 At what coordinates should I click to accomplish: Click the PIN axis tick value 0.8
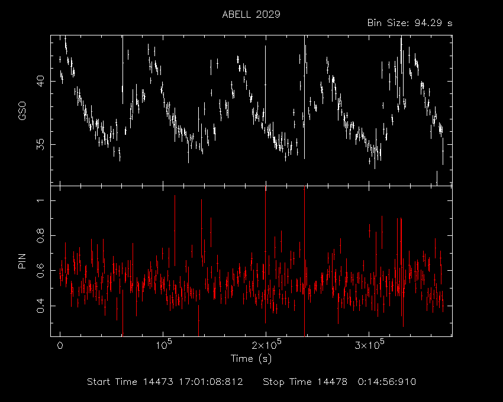40,236
